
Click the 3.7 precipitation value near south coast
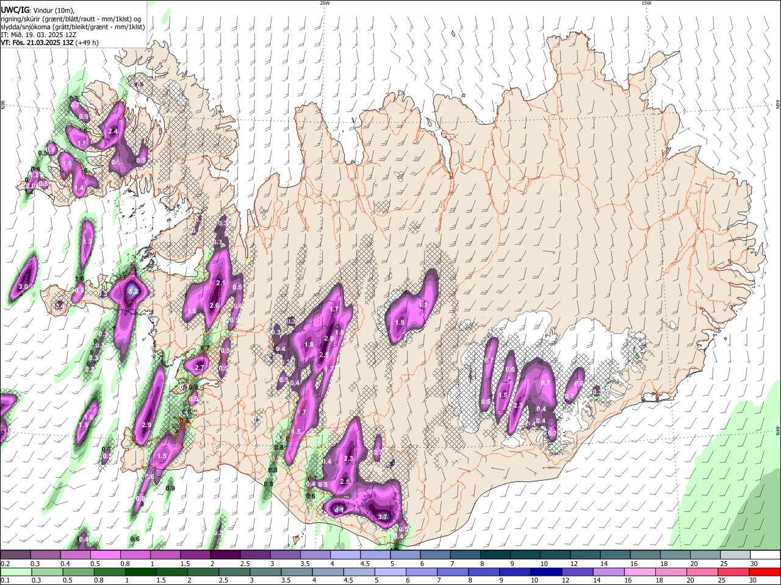pos(383,517)
